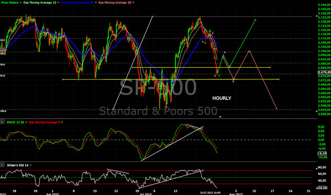This screenshot has height=195, width=331.
Task: Open the Exp Moving Average 50 dropdown arrow
Action: (96, 3)
